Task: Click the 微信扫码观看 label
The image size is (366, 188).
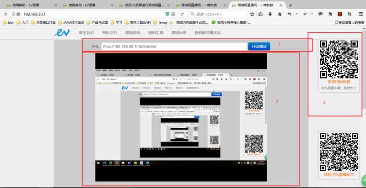Action: (339, 82)
